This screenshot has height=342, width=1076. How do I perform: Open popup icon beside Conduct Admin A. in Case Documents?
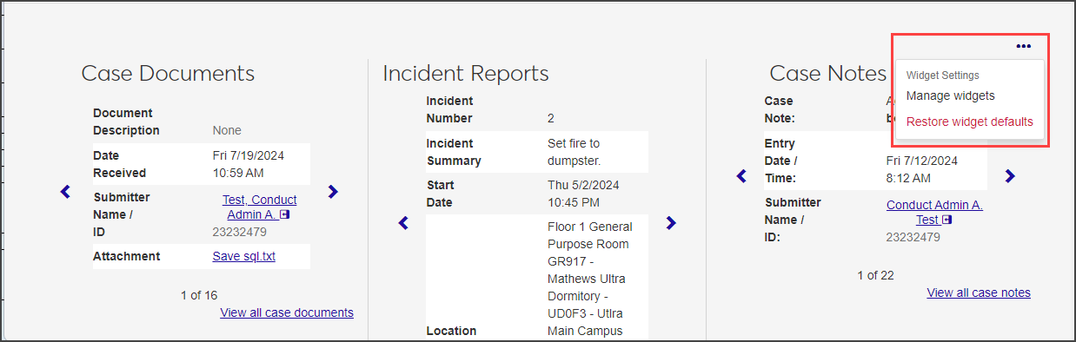coord(285,214)
